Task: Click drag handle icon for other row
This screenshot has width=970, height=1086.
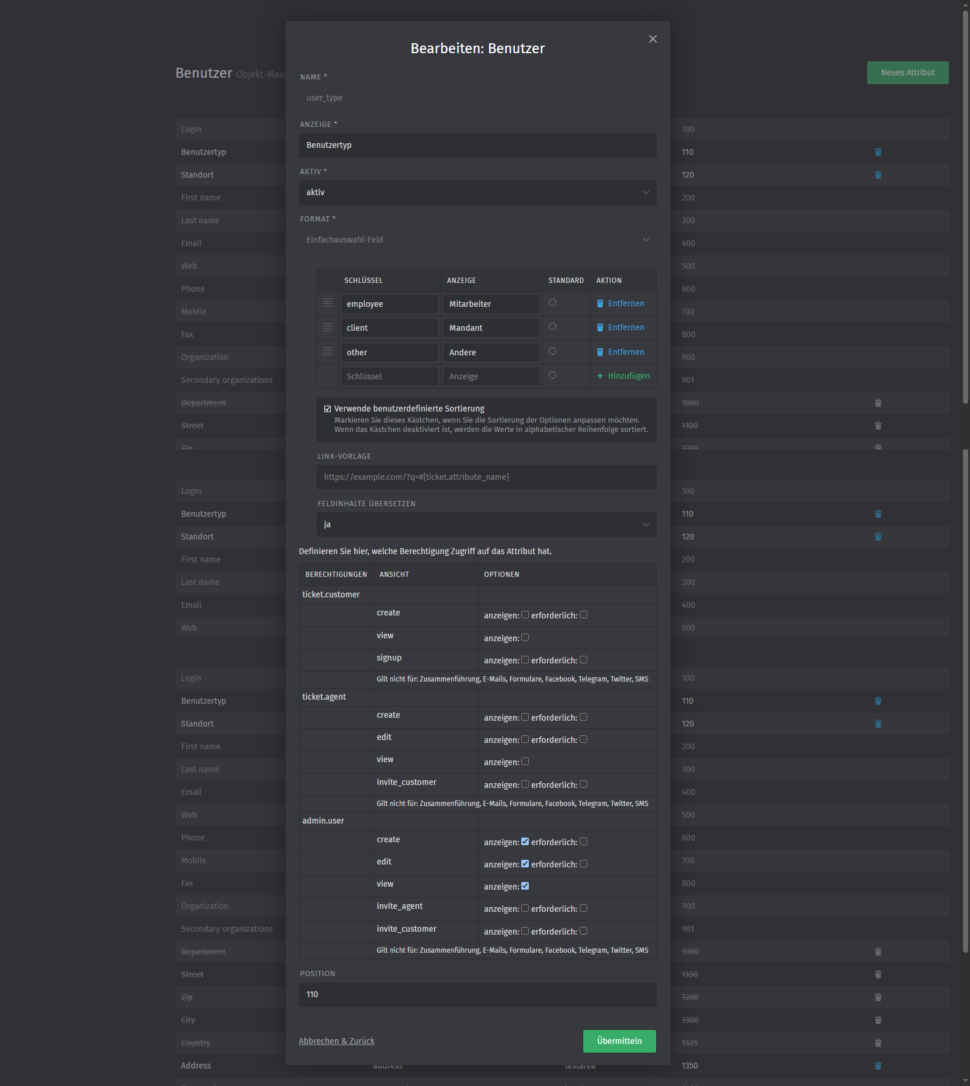Action: coord(328,351)
